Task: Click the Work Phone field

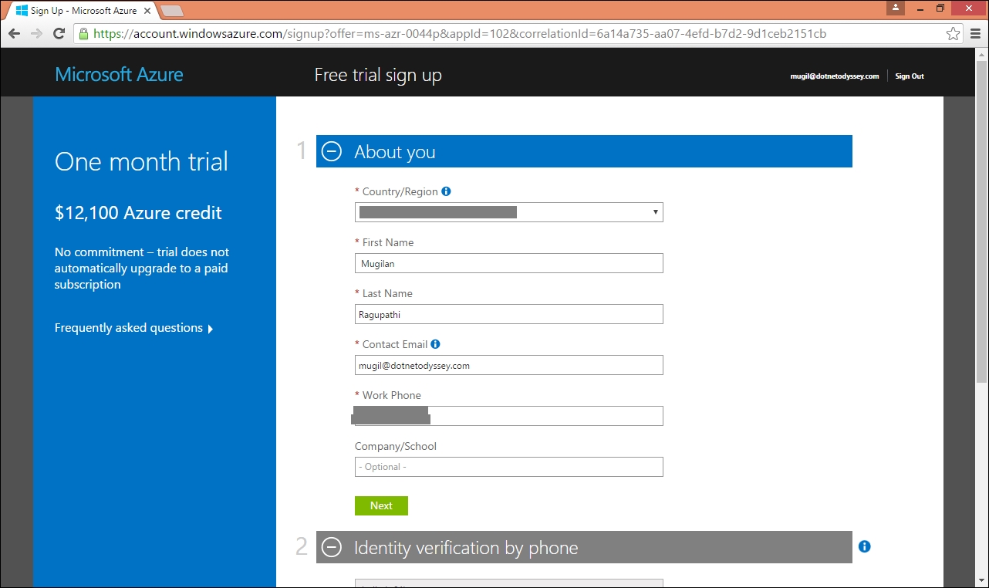Action: 509,416
